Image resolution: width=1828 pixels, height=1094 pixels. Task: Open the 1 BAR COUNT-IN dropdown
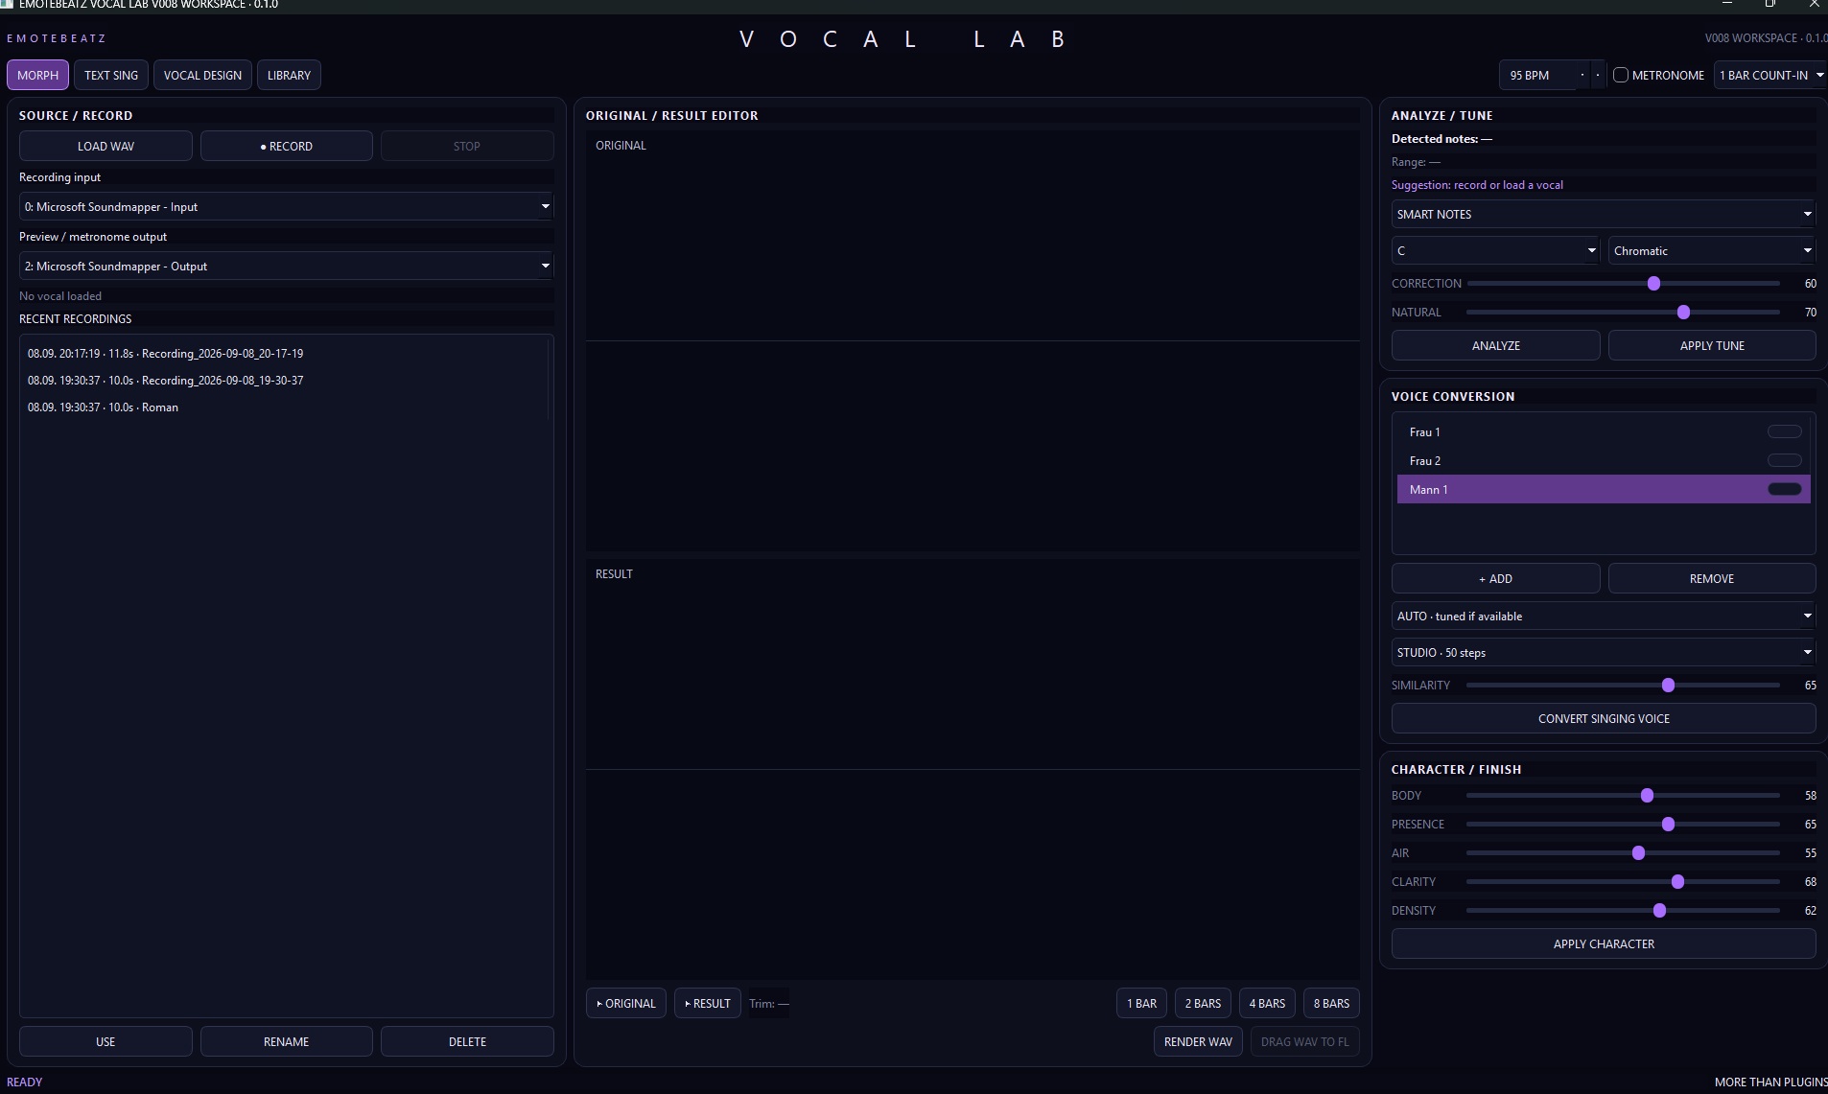click(1770, 75)
